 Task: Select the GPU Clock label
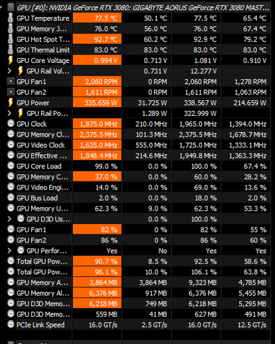point(32,124)
